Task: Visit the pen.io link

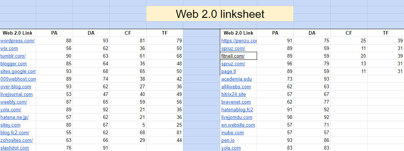Action: 228,140
